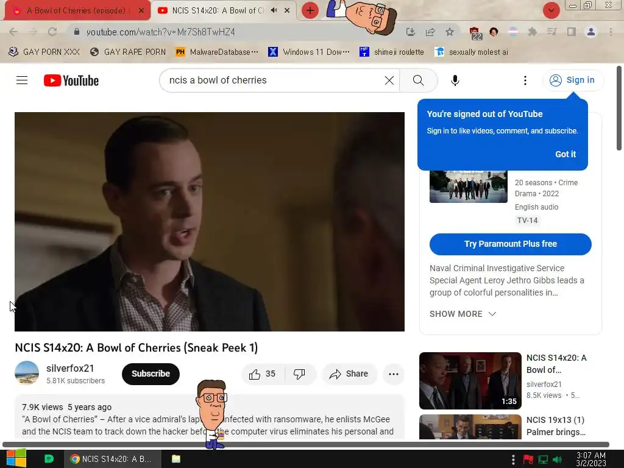Open the MalwareDatabase bookmark

click(x=217, y=52)
